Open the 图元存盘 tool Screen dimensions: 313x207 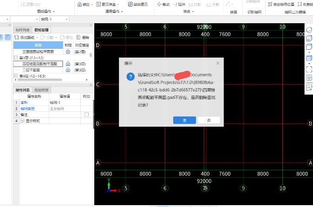tap(106, 4)
